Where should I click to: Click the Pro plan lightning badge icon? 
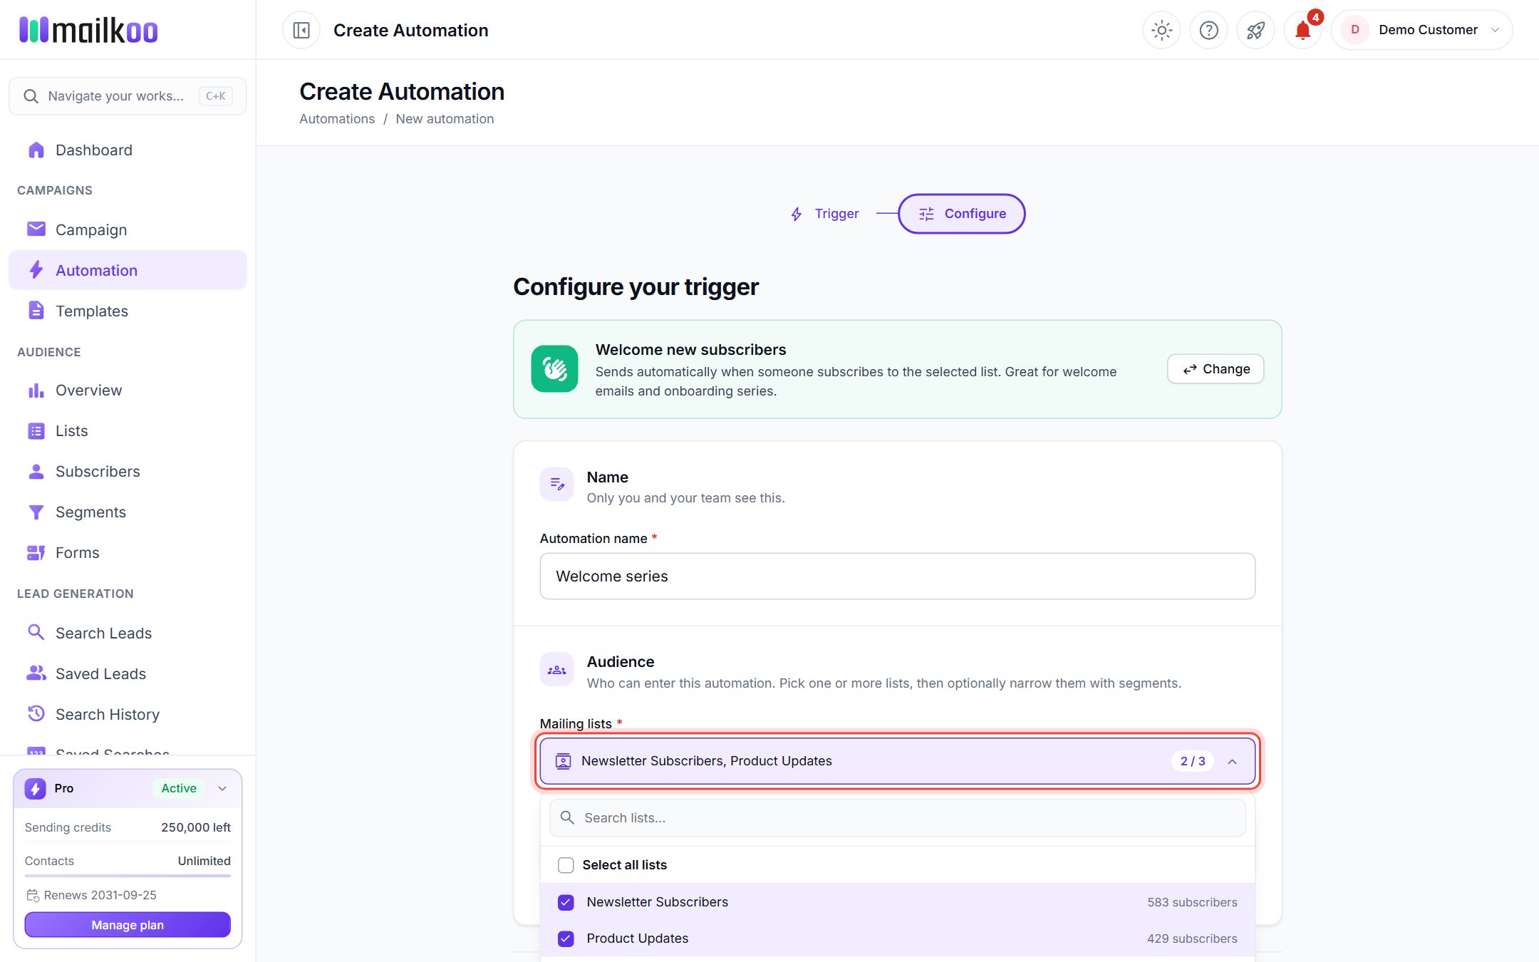click(x=36, y=788)
